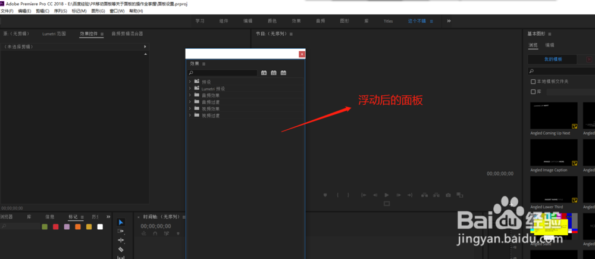Expand 音频效果 folder
595x259 pixels.
[x=190, y=95]
